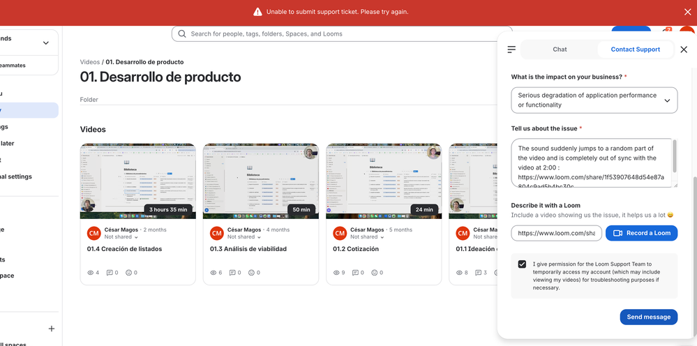Viewport: 697px width, 346px height.
Task: Click comments icon on 01.4 card
Action: point(110,273)
